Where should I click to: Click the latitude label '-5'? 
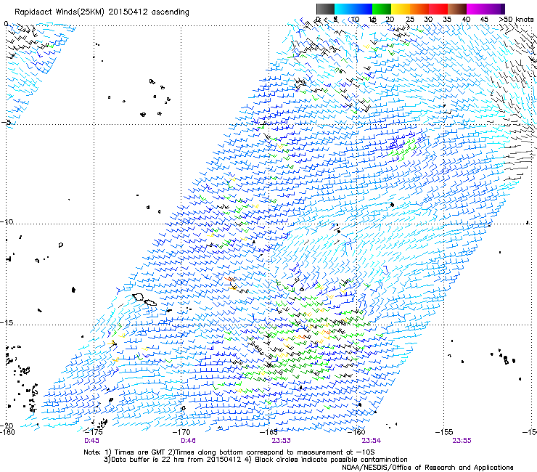[x=6, y=123]
